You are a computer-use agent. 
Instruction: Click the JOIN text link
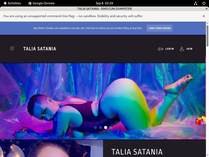pyautogui.click(x=189, y=49)
